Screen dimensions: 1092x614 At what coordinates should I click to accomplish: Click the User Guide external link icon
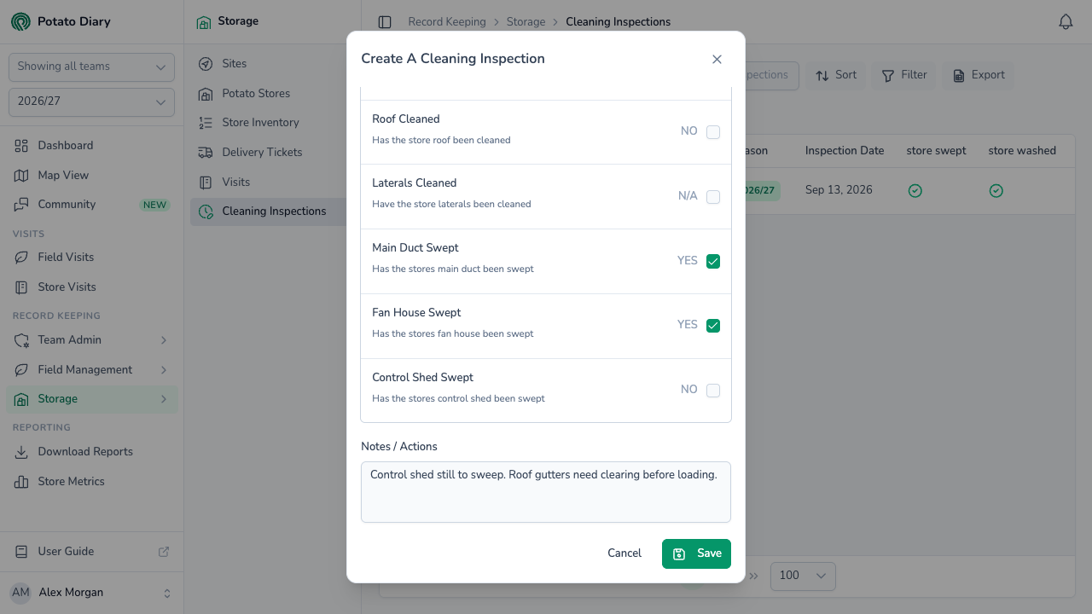pyautogui.click(x=164, y=552)
